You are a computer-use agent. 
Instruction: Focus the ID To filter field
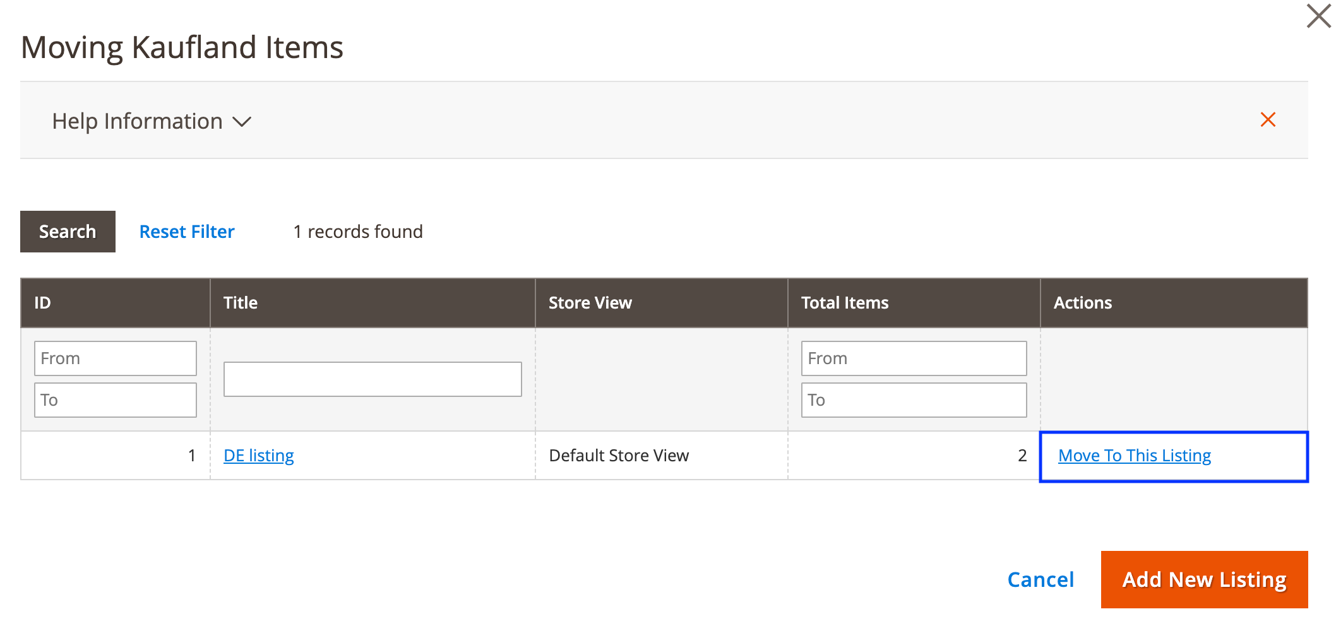click(x=115, y=400)
